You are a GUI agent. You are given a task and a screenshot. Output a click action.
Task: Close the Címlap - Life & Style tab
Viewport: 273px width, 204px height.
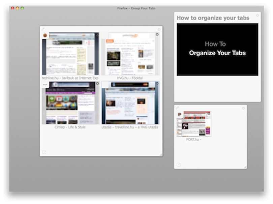[x=97, y=84]
